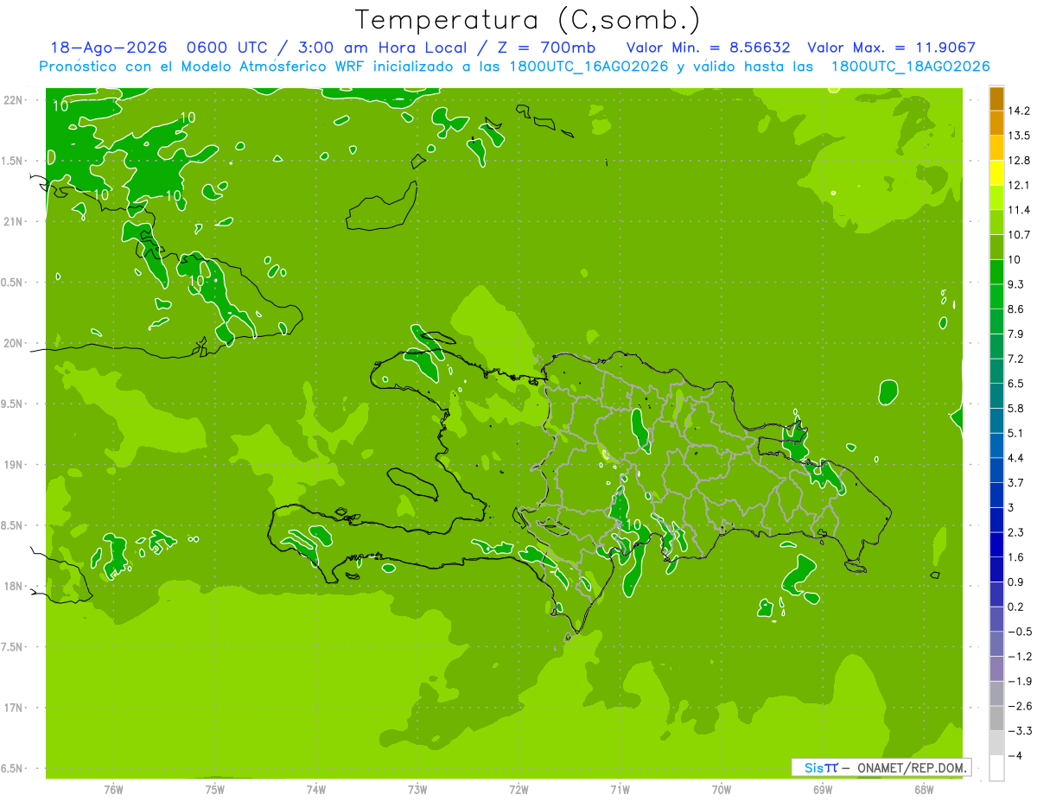Image resolution: width=1037 pixels, height=801 pixels.
Task: Click longitude label "75W"
Action: 215,790
